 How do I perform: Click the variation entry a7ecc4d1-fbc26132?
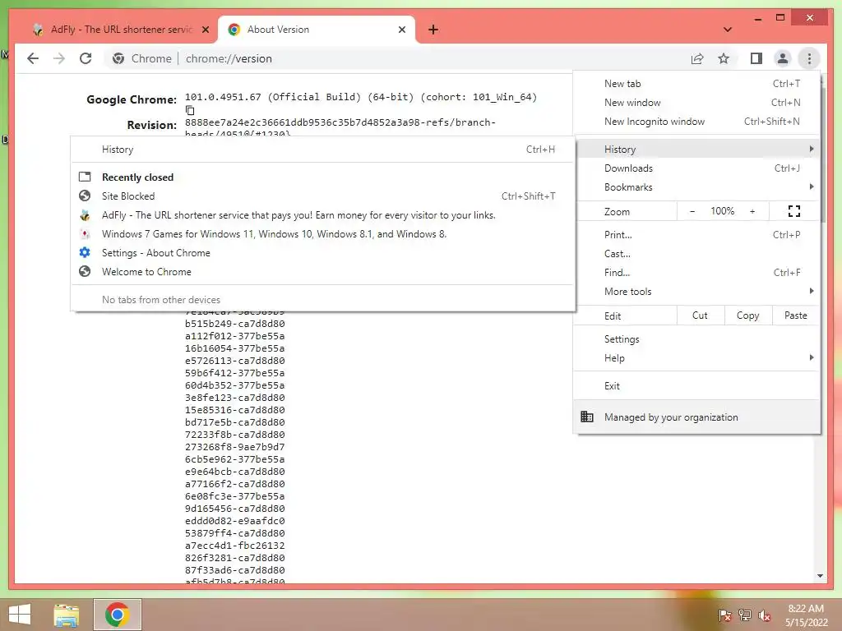(x=234, y=546)
